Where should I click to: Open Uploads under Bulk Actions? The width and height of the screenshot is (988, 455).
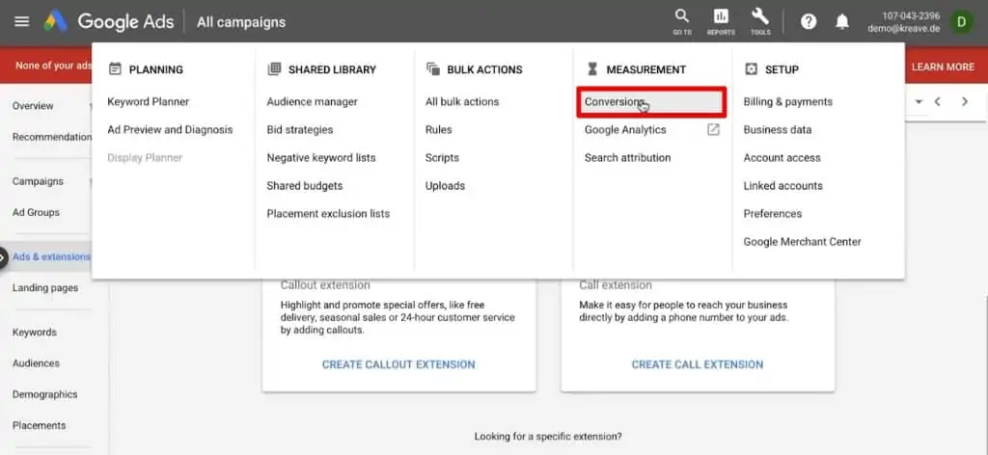click(x=445, y=186)
